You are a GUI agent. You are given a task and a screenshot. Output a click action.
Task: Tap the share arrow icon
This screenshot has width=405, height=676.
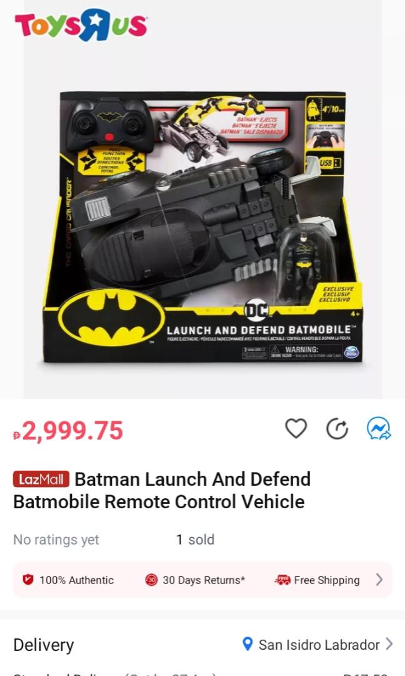pyautogui.click(x=337, y=429)
